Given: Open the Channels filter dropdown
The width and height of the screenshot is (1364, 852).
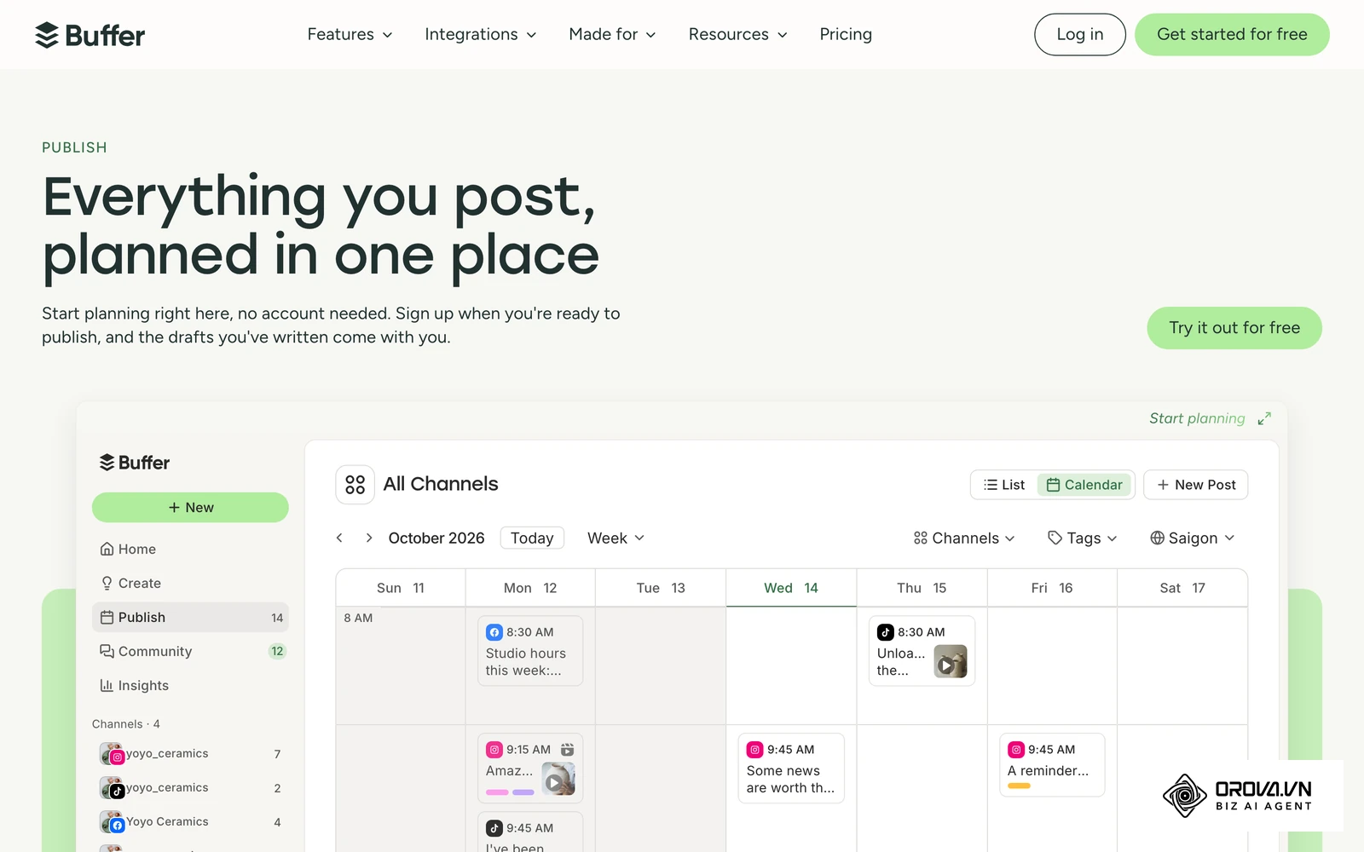Looking at the screenshot, I should [964, 538].
